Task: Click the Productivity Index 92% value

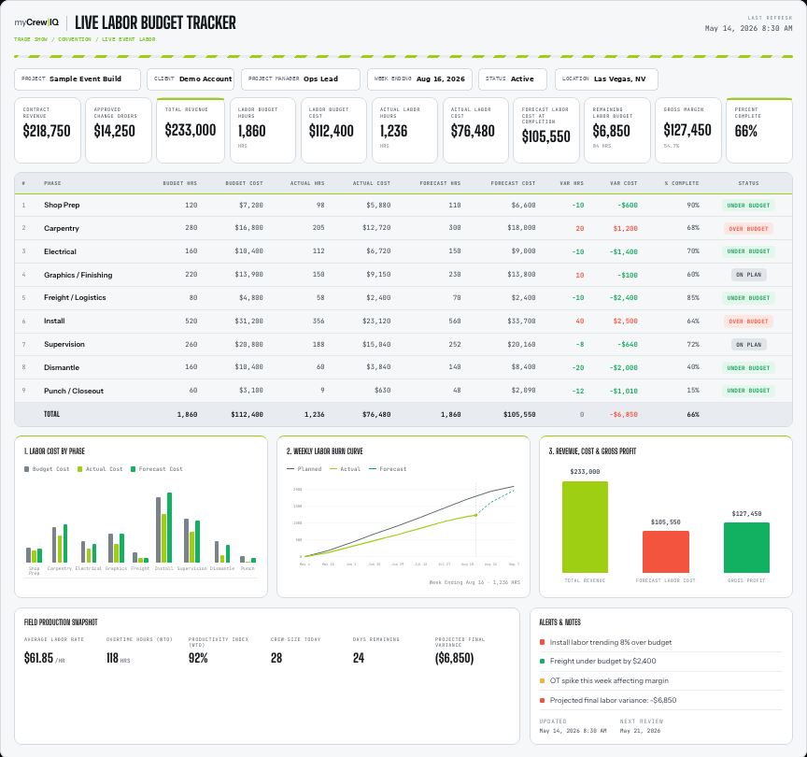Action: pos(198,658)
